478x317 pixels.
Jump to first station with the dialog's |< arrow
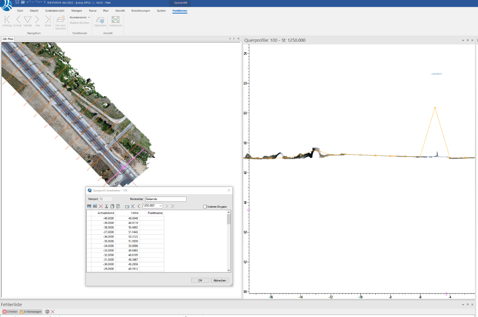coord(133,206)
